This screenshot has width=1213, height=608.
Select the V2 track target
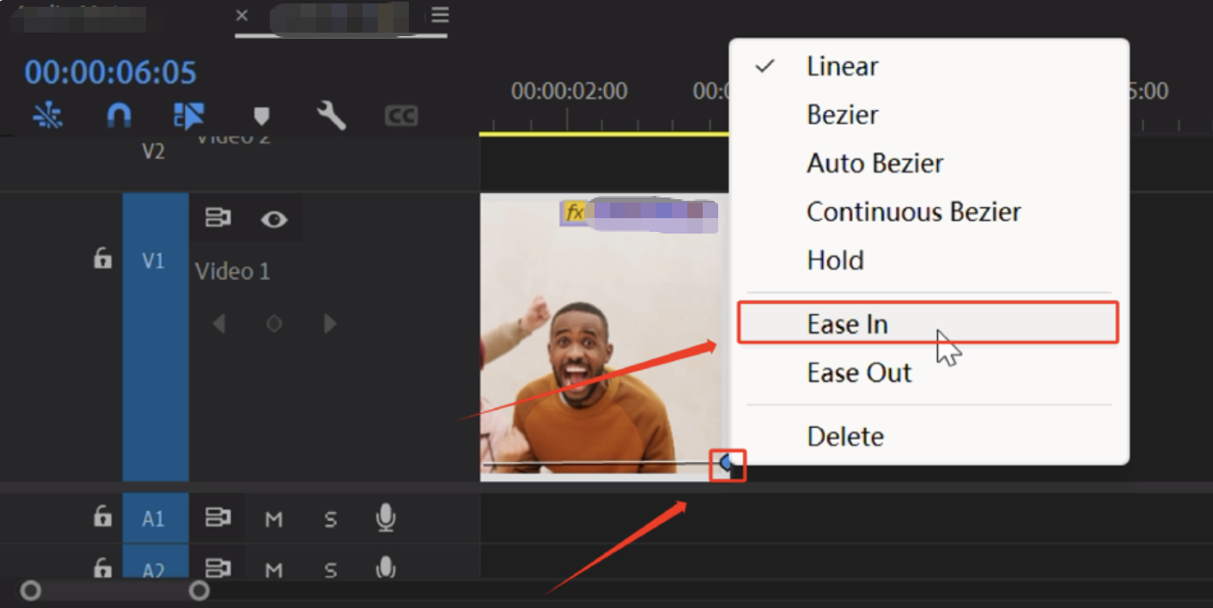coord(153,152)
